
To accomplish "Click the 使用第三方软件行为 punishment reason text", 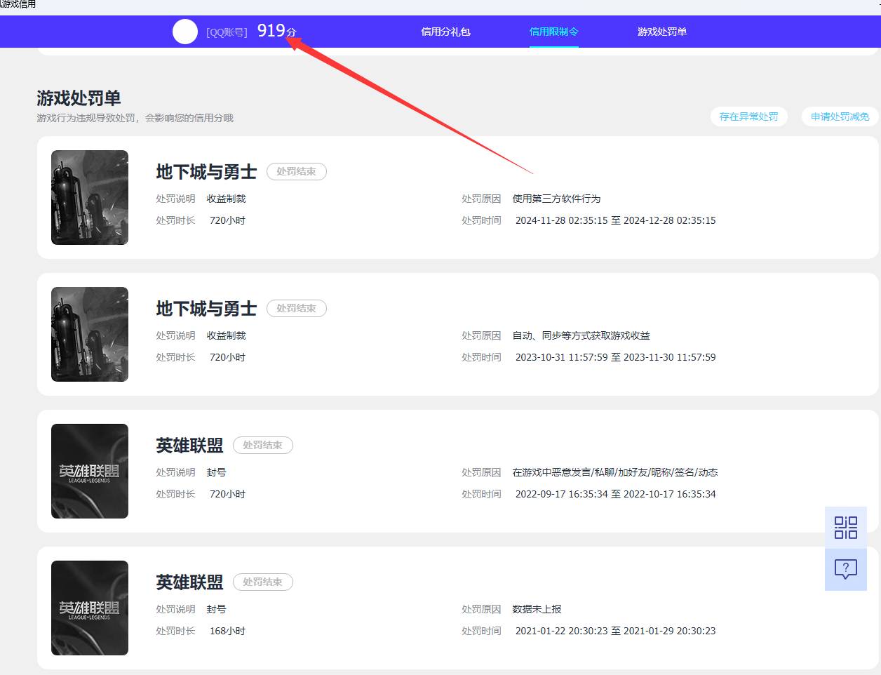I will [556, 199].
